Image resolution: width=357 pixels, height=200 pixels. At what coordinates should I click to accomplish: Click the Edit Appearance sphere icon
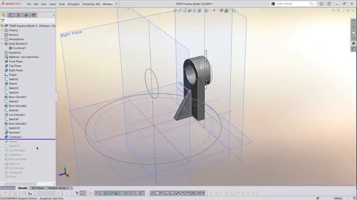click(221, 11)
